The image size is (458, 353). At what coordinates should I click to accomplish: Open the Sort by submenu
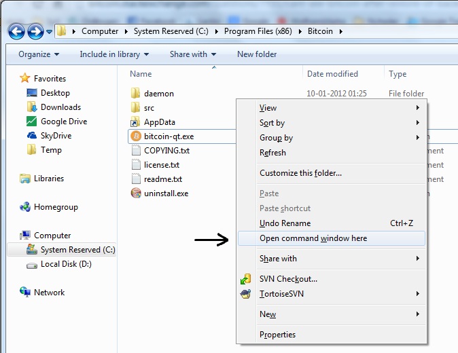coord(332,123)
